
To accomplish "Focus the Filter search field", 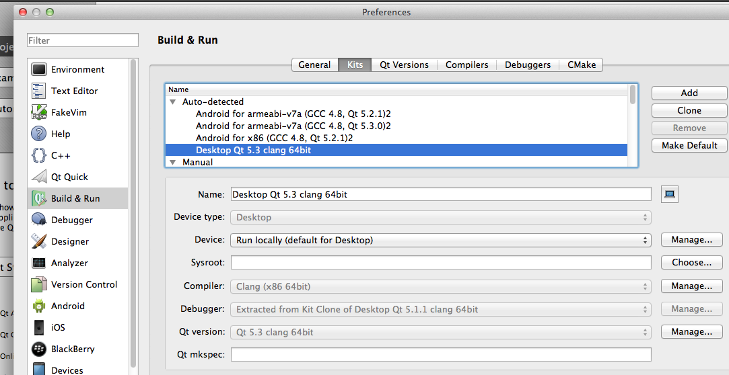I will [83, 40].
